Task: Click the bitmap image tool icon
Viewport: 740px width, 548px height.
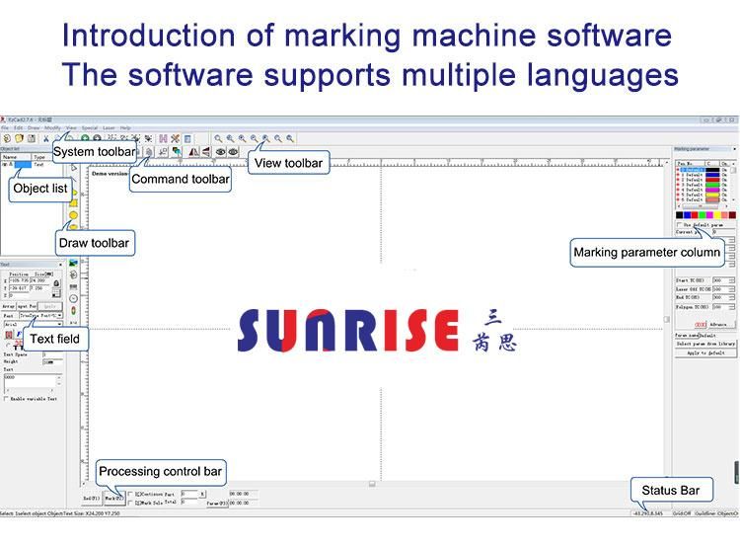Action: [x=73, y=263]
